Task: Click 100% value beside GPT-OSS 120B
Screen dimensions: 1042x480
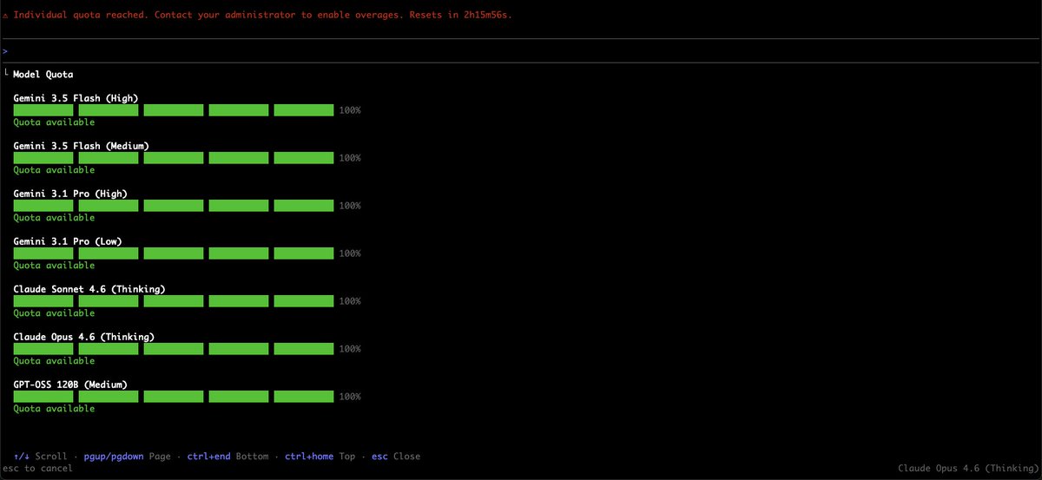Action: 350,397
